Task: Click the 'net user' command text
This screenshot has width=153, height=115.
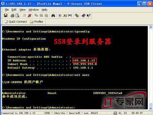Action: tap(82, 75)
